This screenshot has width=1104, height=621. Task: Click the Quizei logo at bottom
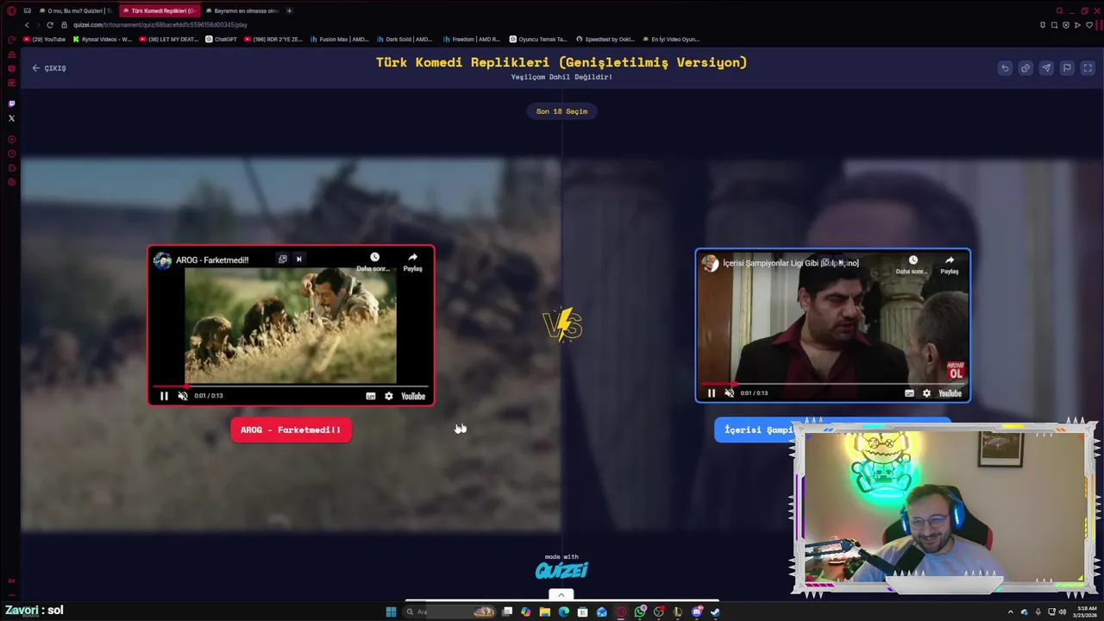(x=561, y=570)
